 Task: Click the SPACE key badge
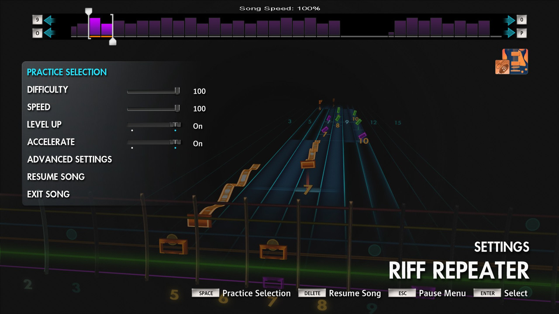(x=206, y=293)
